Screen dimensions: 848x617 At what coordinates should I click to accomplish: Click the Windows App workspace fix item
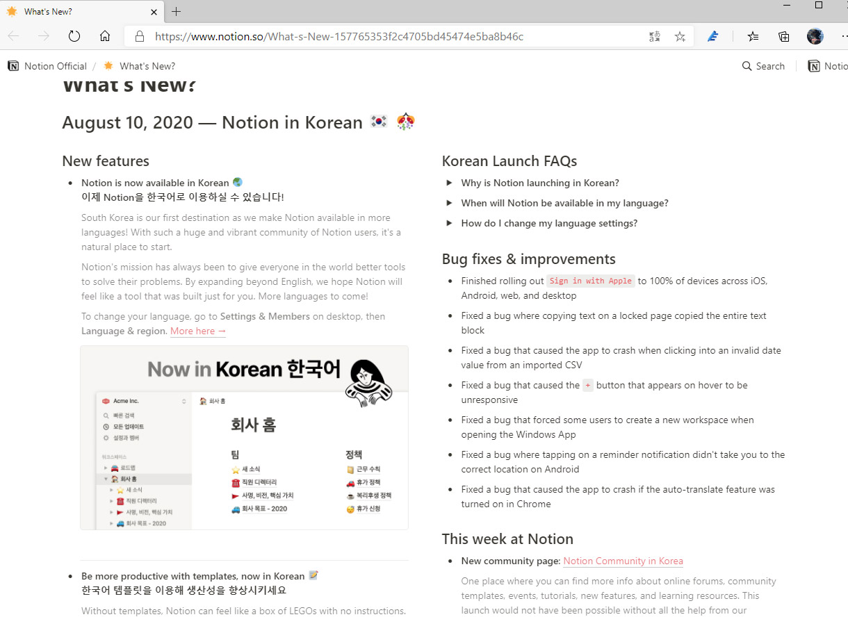(607, 427)
